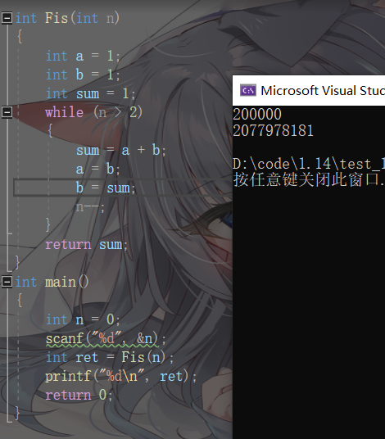
Task: Click the Chinese 'press any key' message in console
Action: [x=309, y=179]
